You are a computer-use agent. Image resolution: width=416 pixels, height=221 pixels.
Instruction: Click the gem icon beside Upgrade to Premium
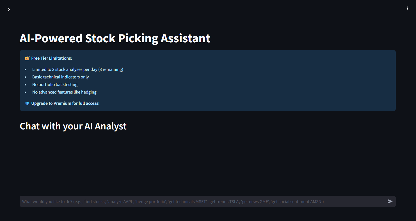(x=27, y=104)
